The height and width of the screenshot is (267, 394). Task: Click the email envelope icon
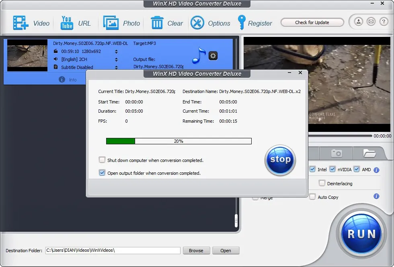click(371, 22)
